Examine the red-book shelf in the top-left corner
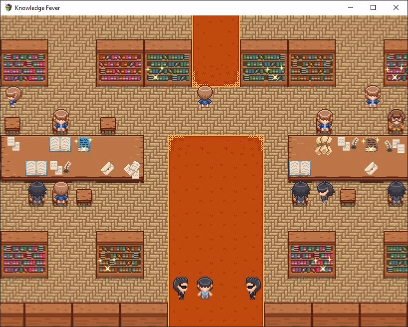 click(24, 63)
